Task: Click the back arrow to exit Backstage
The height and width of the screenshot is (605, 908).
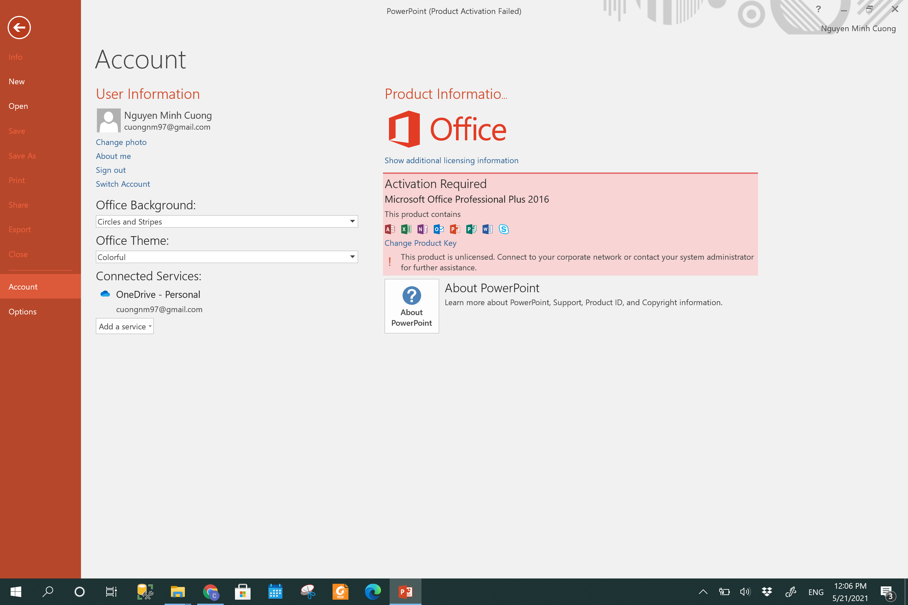Action: (x=19, y=28)
